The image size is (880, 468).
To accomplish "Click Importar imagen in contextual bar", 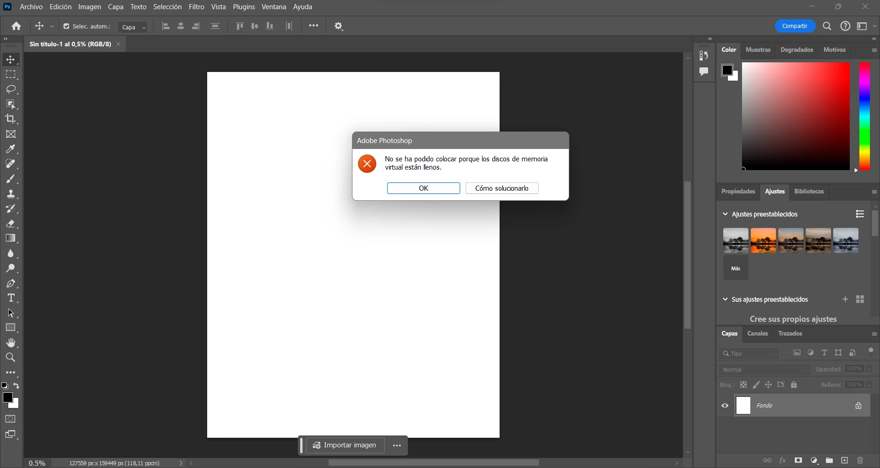I will tap(345, 445).
